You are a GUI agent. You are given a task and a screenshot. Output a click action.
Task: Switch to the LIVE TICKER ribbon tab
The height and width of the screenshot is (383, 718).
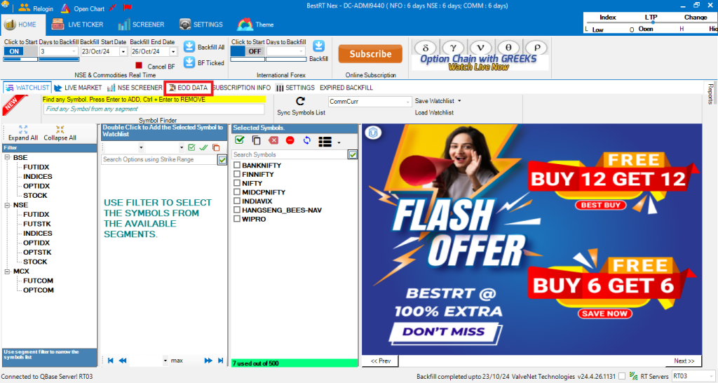[x=77, y=25]
